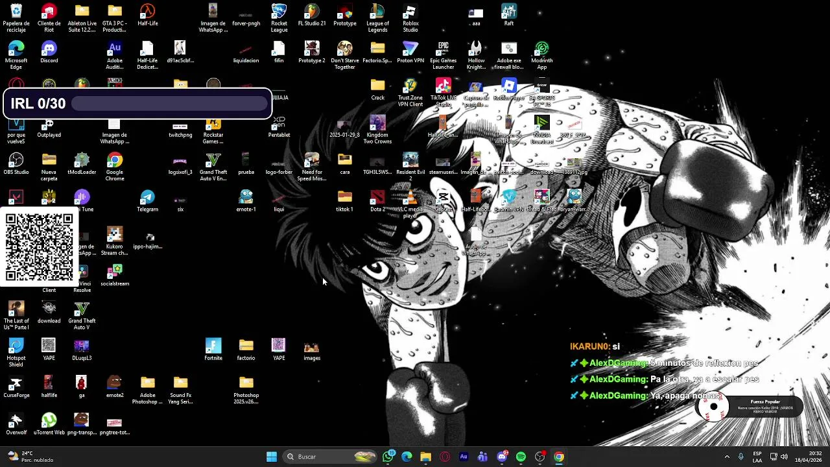Image resolution: width=830 pixels, height=467 pixels.
Task: Open WhatsApp from the taskbar
Action: click(388, 457)
